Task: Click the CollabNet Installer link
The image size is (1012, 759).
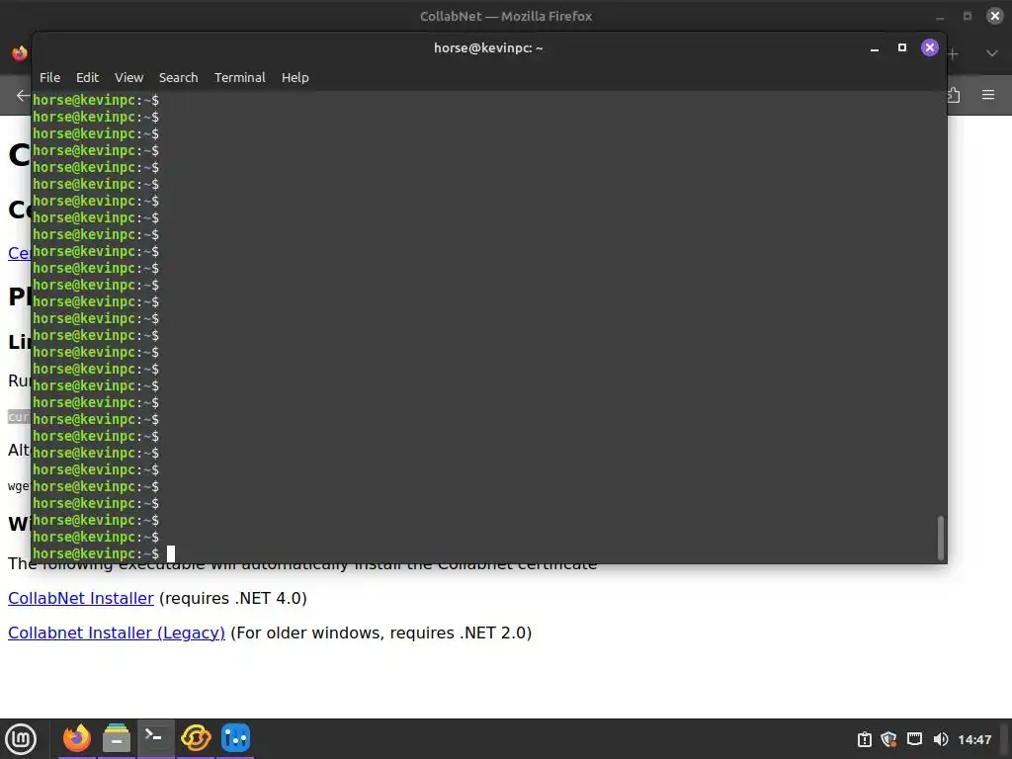Action: coord(81,598)
